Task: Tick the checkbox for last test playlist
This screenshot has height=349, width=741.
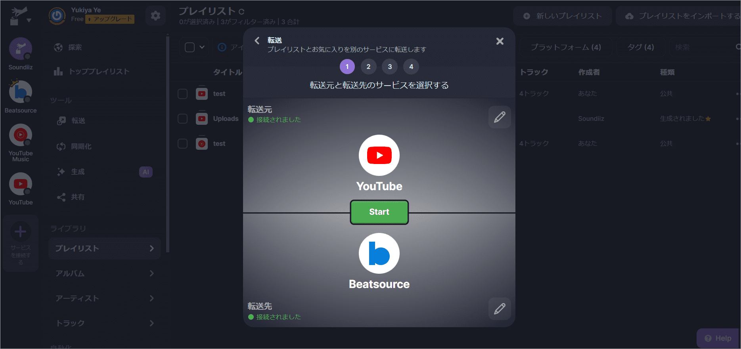Action: 182,143
